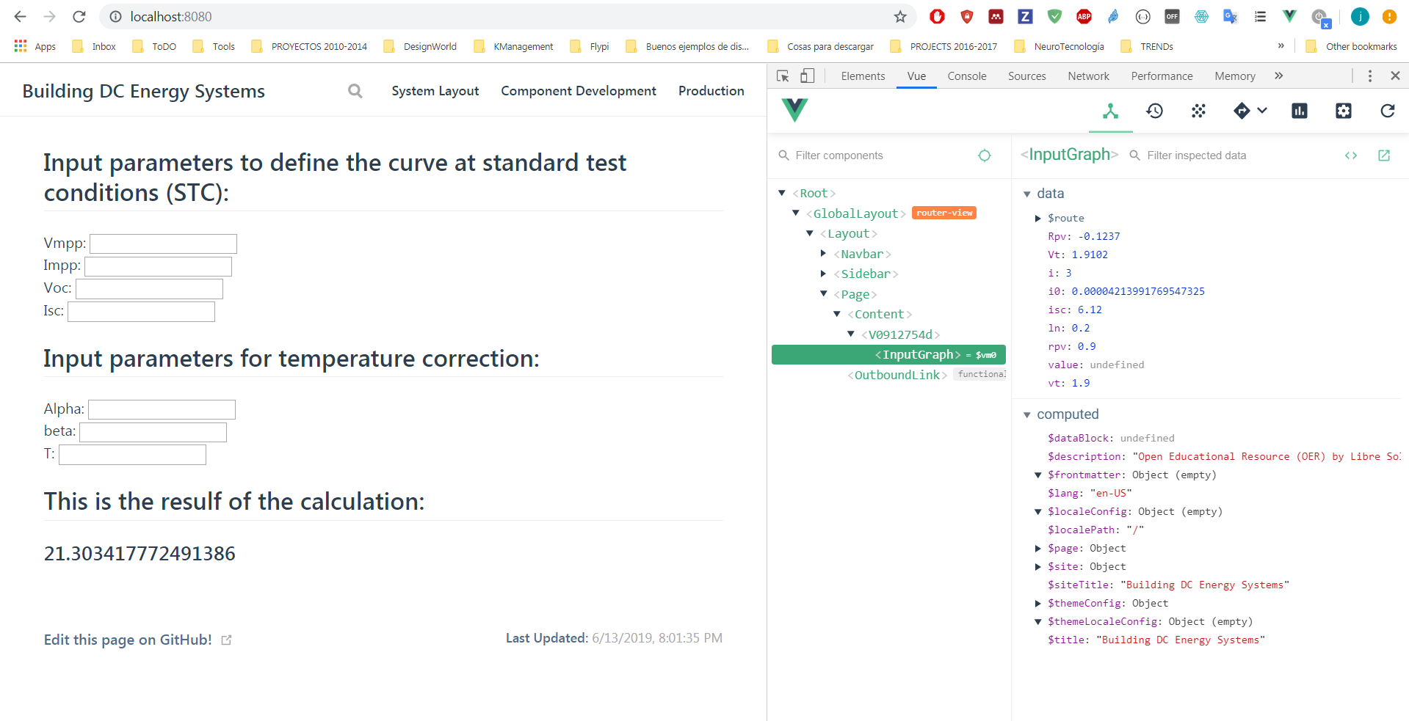
Task: Open the Routing diamond icon menu
Action: pos(1250,111)
